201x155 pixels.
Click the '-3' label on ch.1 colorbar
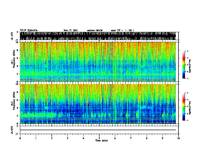[187, 51]
